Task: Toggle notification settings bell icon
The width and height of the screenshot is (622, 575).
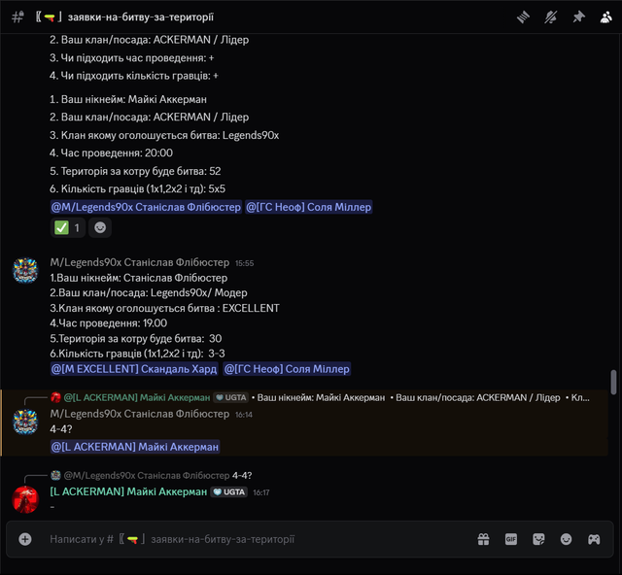Action: 551,17
